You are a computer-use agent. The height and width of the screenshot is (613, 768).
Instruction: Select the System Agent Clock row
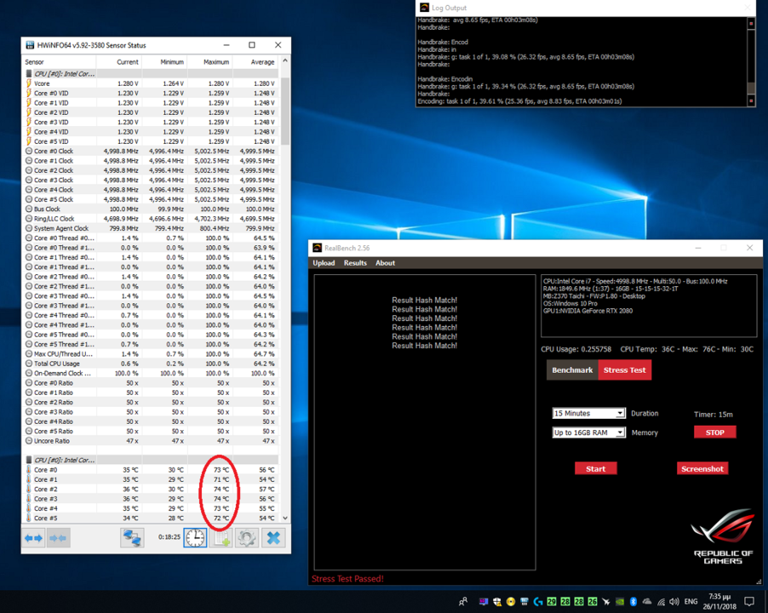tap(151, 229)
